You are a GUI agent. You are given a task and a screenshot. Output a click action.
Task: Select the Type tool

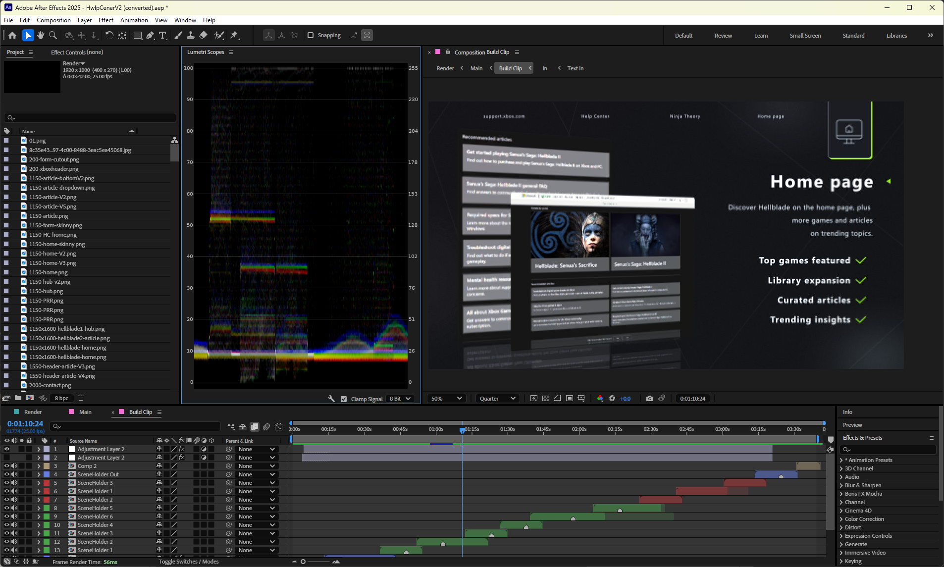pyautogui.click(x=162, y=35)
